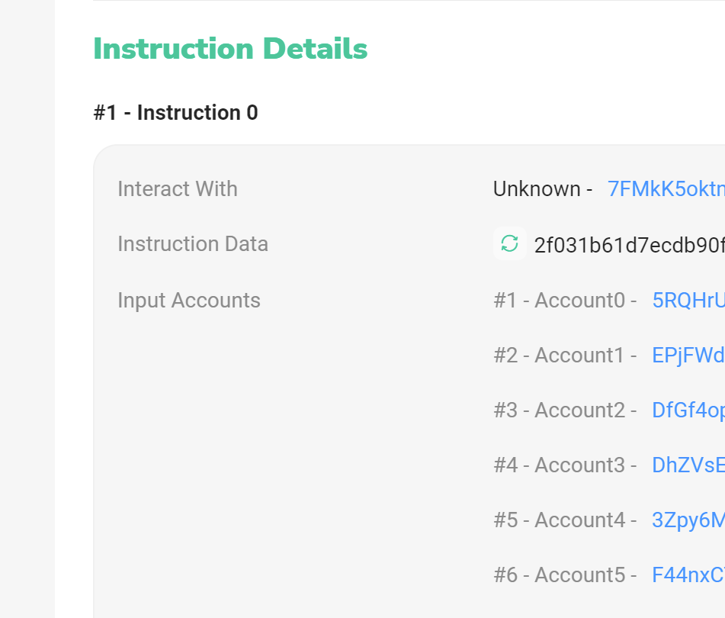Viewport: 725px width, 618px height.
Task: Click the '#4 - Account3 -' label
Action: (x=565, y=465)
